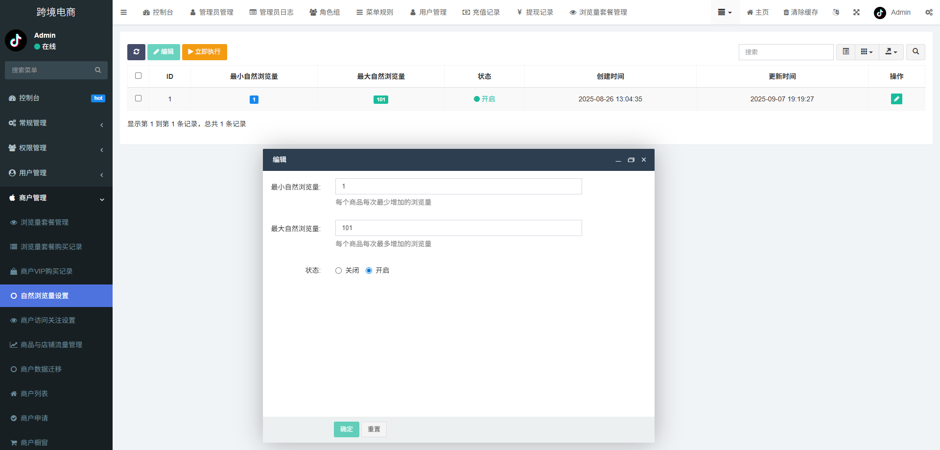Select the fullscreen toggle icon in top bar
940x450 pixels.
coord(856,12)
